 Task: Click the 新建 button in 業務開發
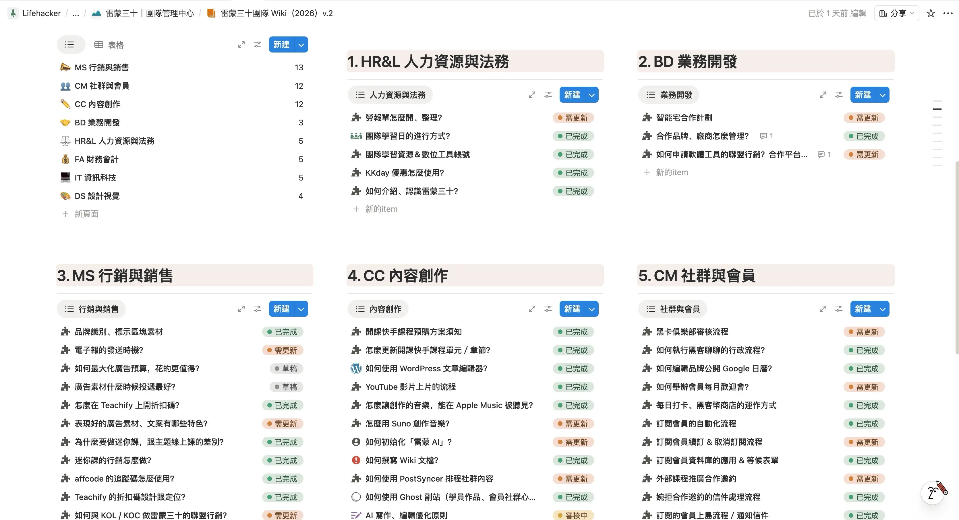(x=863, y=95)
